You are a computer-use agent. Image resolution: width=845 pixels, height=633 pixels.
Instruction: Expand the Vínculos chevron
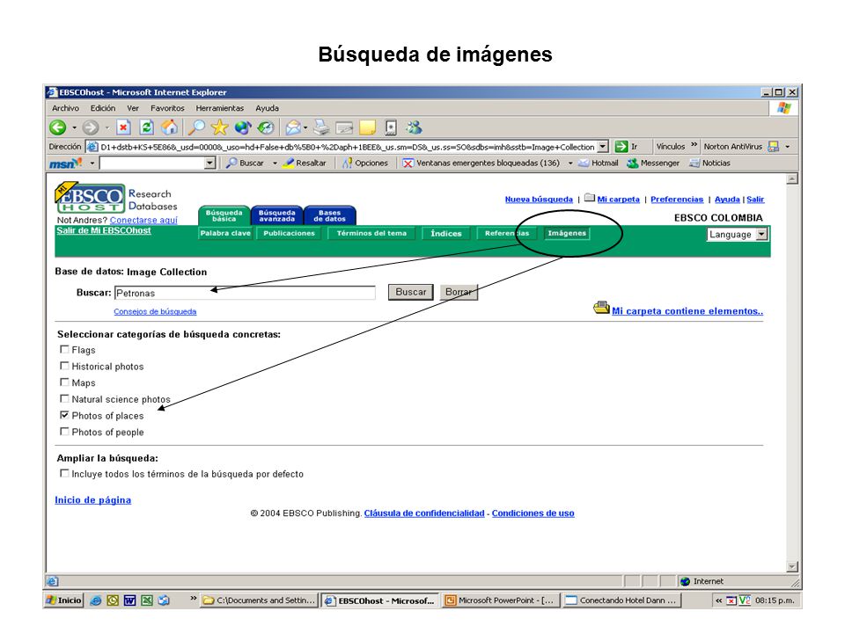click(x=694, y=145)
